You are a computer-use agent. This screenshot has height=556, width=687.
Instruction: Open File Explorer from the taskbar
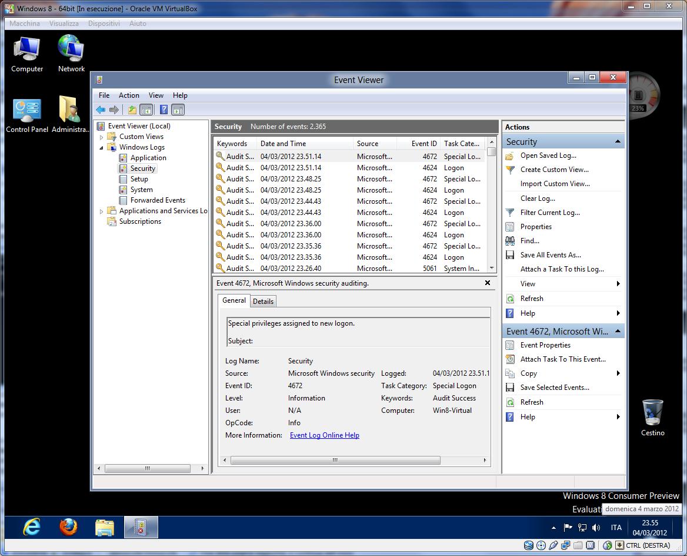(x=105, y=527)
